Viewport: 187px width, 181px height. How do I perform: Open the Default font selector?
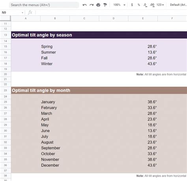pos(178,5)
